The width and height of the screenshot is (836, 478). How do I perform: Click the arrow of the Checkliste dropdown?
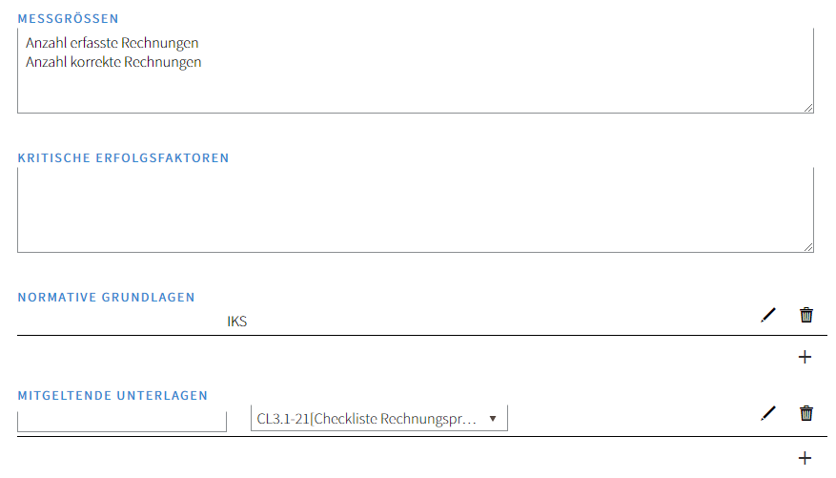[x=493, y=418]
